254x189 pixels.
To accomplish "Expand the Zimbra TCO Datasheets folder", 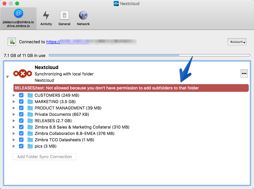I will point(14,140).
